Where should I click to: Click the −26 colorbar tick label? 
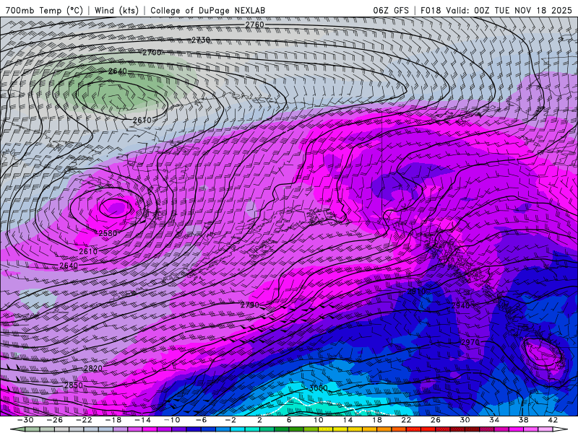(x=55, y=420)
